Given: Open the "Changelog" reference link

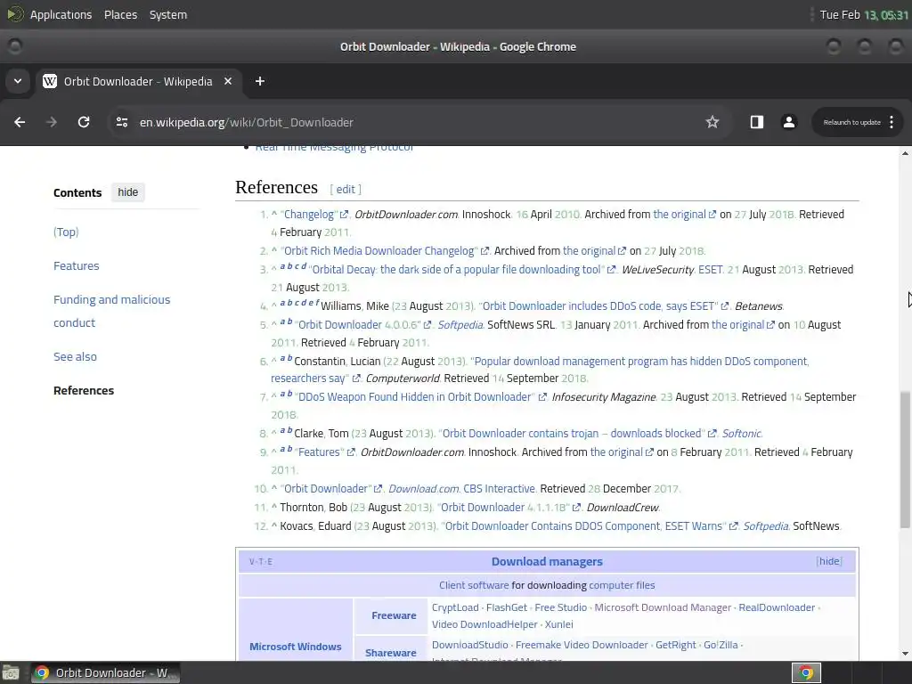Looking at the screenshot, I should [x=308, y=215].
